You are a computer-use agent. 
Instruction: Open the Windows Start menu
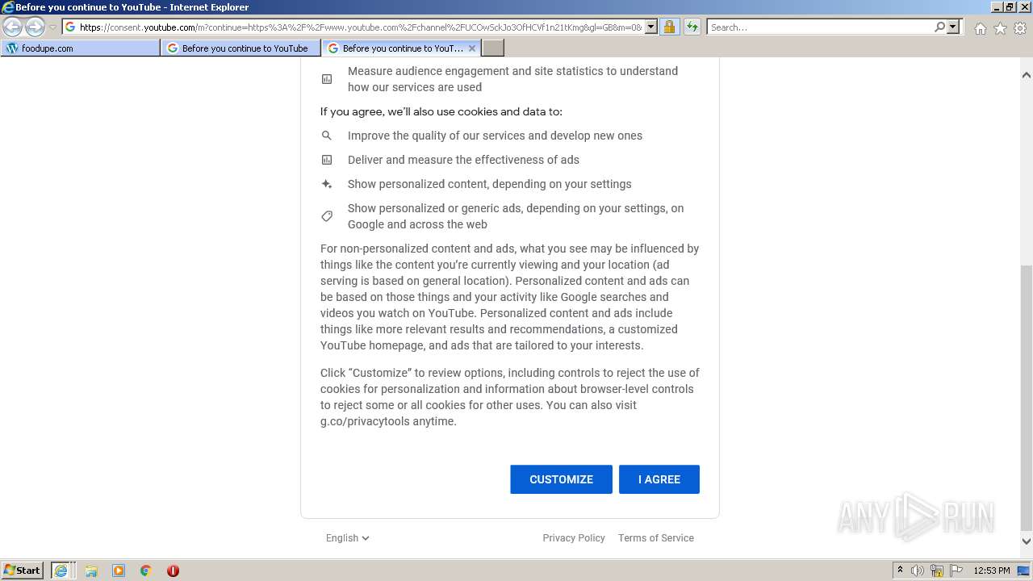point(23,570)
